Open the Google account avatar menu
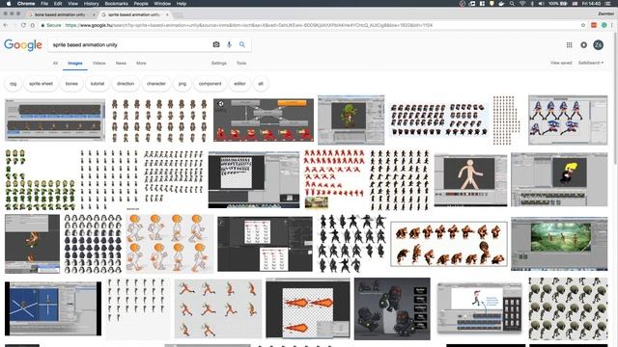The image size is (618, 347). point(599,45)
